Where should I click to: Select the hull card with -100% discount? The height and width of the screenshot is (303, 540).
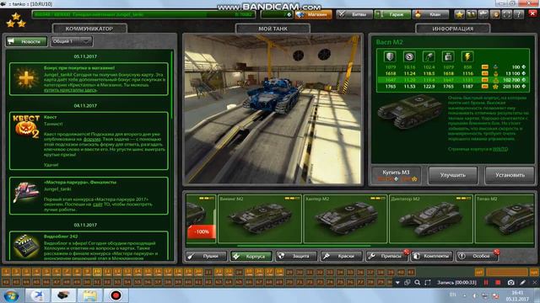click(x=201, y=219)
